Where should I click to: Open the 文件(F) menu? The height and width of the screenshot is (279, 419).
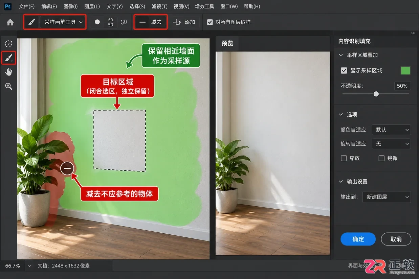(27, 6)
